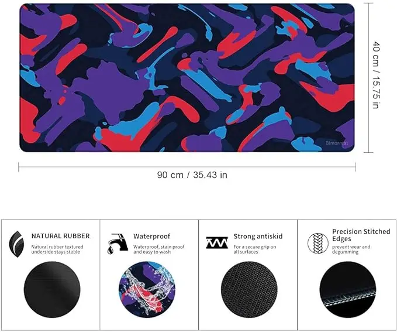Click the 'For a secure grip' description
Screen dimensions: 397x332
(x=255, y=249)
